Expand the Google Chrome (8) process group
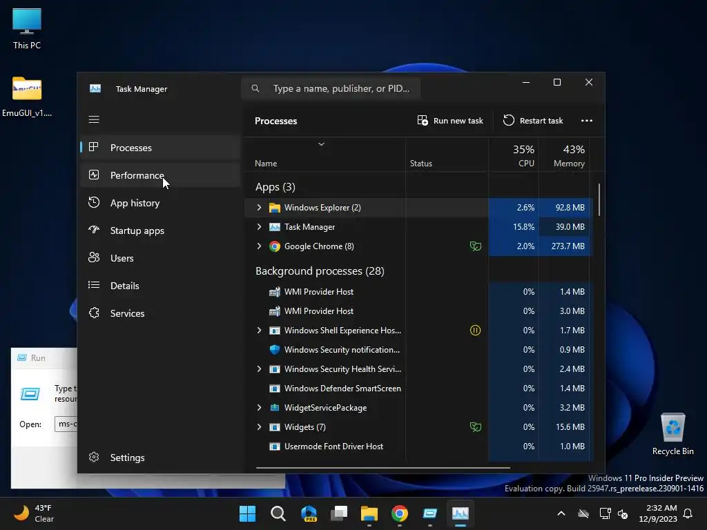This screenshot has width=707, height=530. [259, 246]
